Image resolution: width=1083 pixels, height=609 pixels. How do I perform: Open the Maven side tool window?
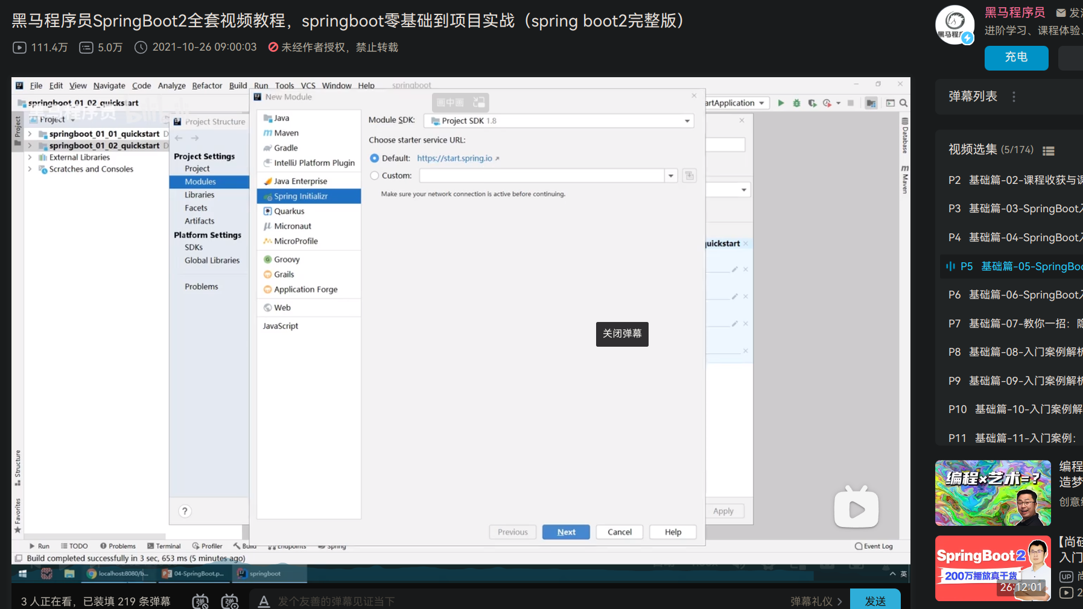pos(905,180)
